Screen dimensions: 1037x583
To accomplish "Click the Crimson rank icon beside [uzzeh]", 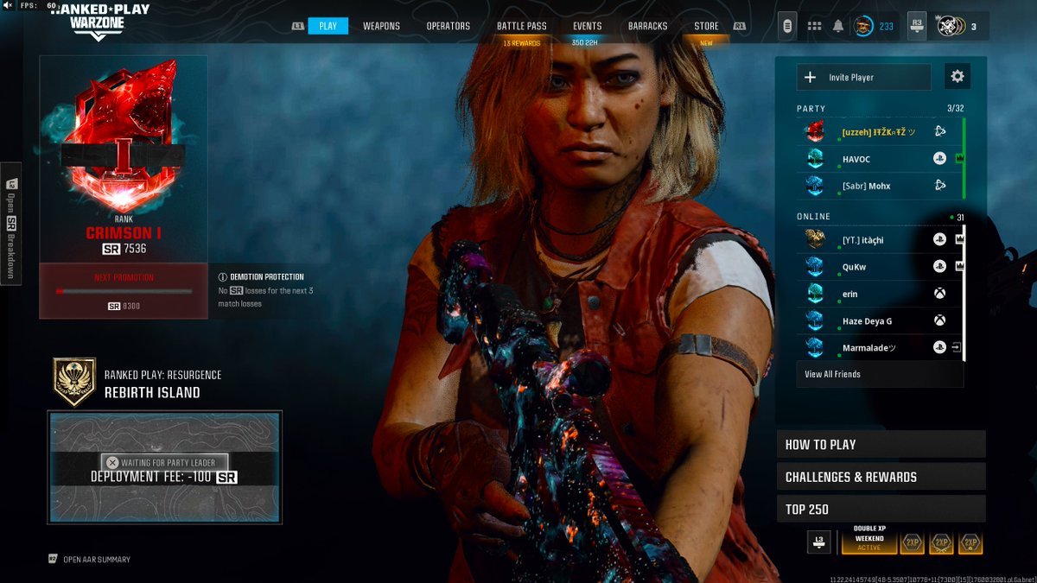I will 815,132.
